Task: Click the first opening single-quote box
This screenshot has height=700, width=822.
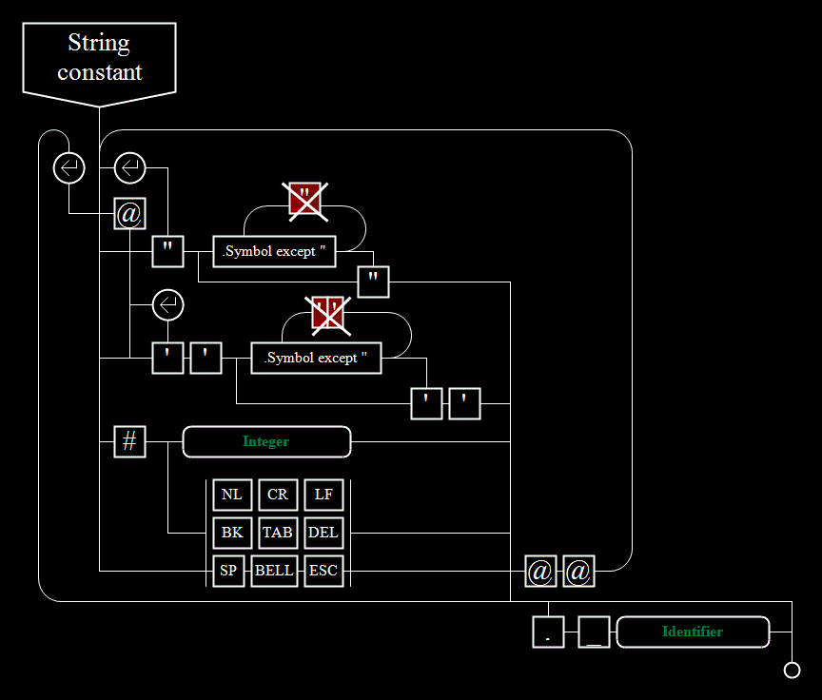Action: (x=167, y=359)
